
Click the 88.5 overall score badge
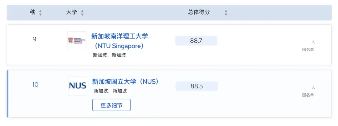click(x=197, y=86)
